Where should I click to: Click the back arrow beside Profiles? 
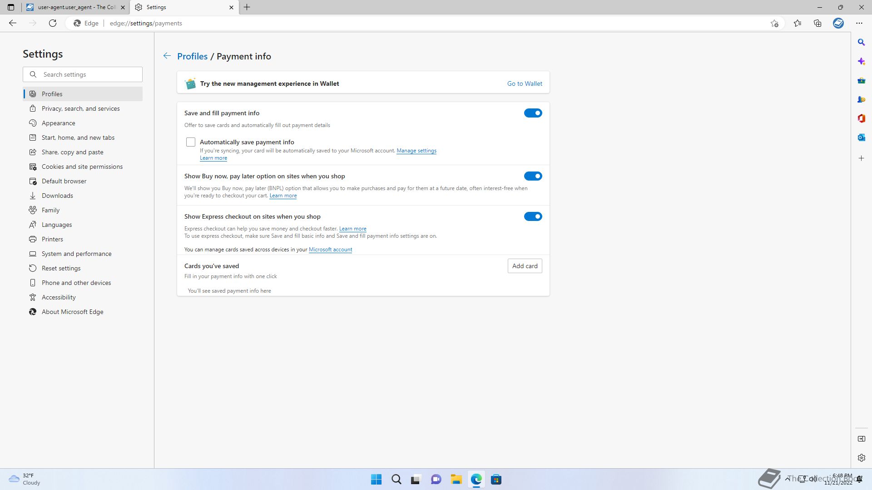tap(167, 56)
